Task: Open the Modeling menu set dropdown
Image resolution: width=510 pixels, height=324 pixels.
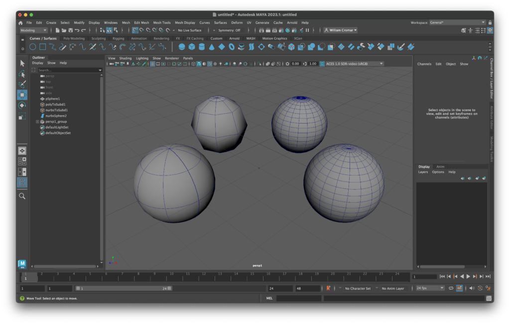Action: pos(33,30)
